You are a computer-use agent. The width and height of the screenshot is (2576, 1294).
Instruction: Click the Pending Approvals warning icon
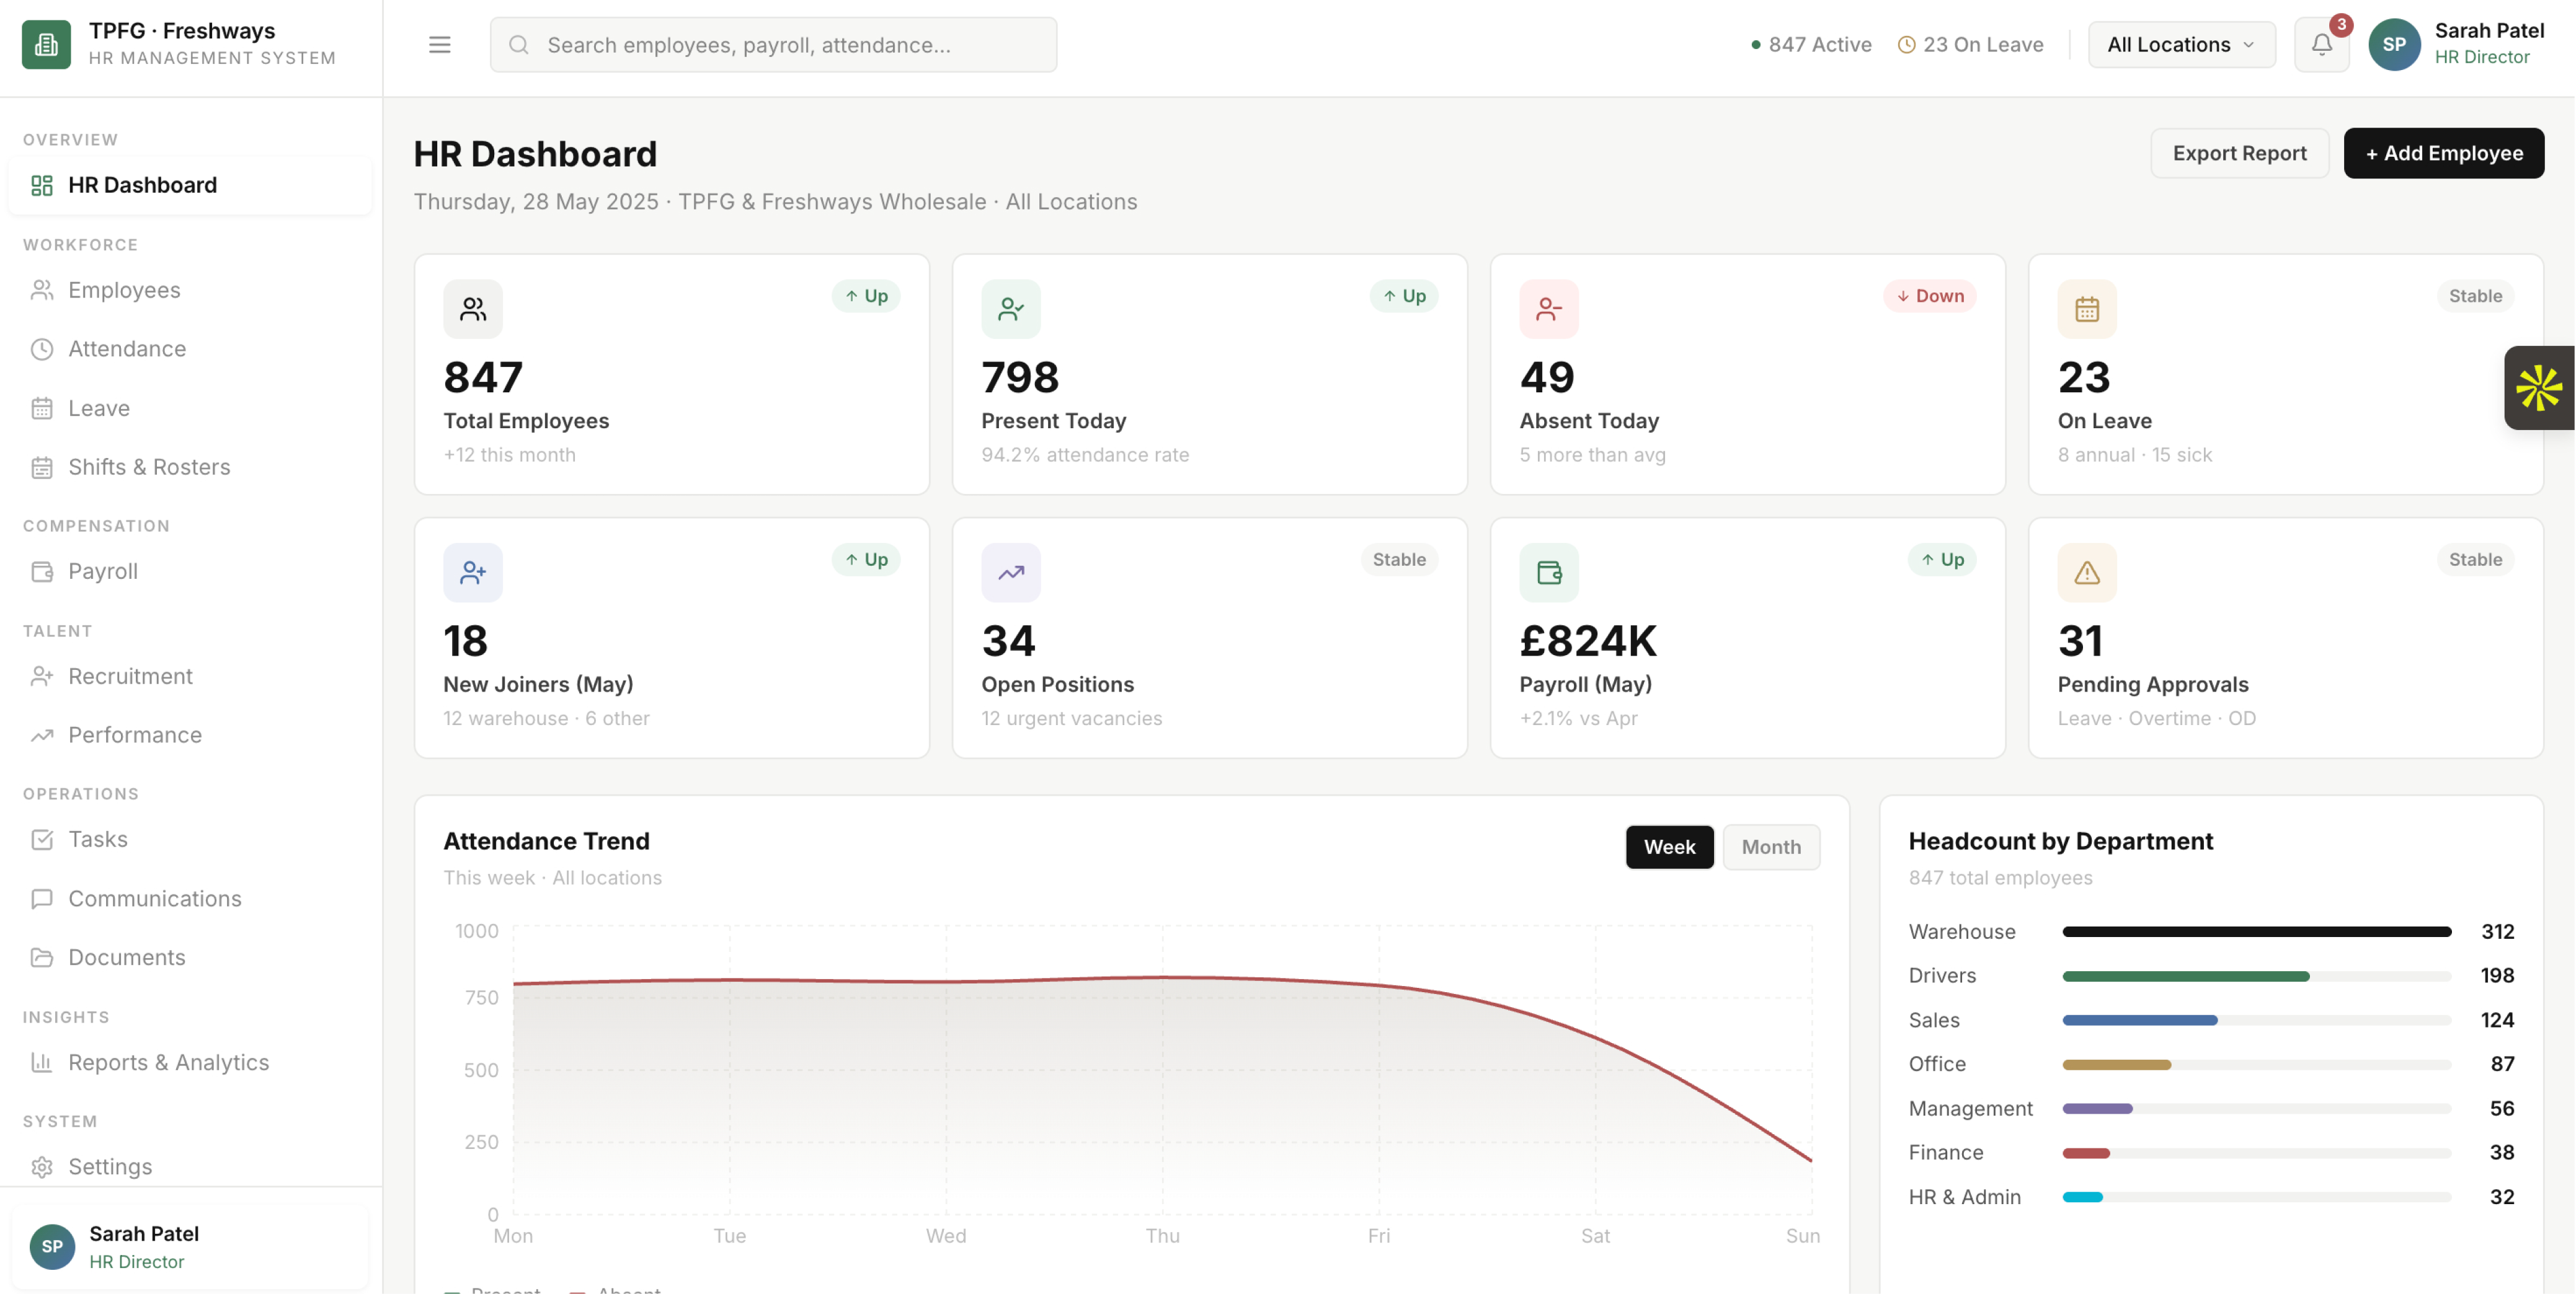click(2086, 573)
